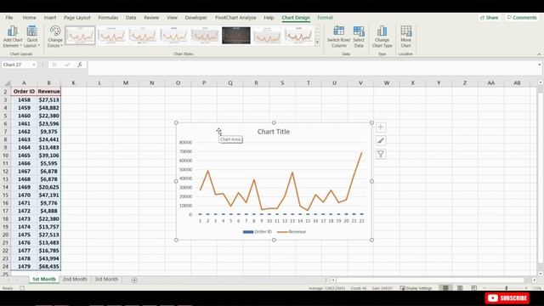Click the Share button
The image size is (544, 306).
489,17
